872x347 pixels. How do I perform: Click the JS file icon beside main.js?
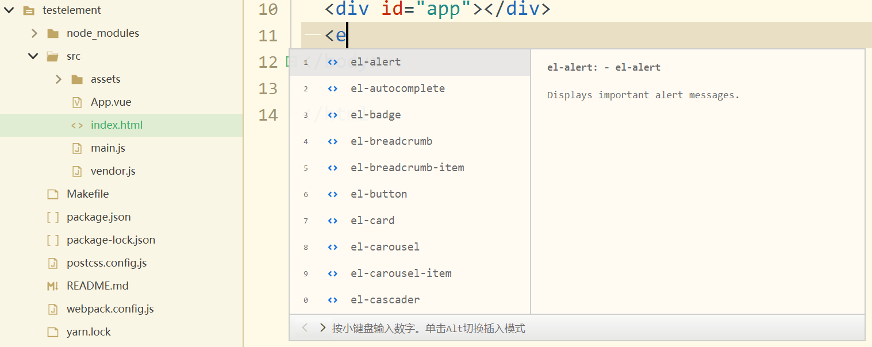(x=77, y=148)
